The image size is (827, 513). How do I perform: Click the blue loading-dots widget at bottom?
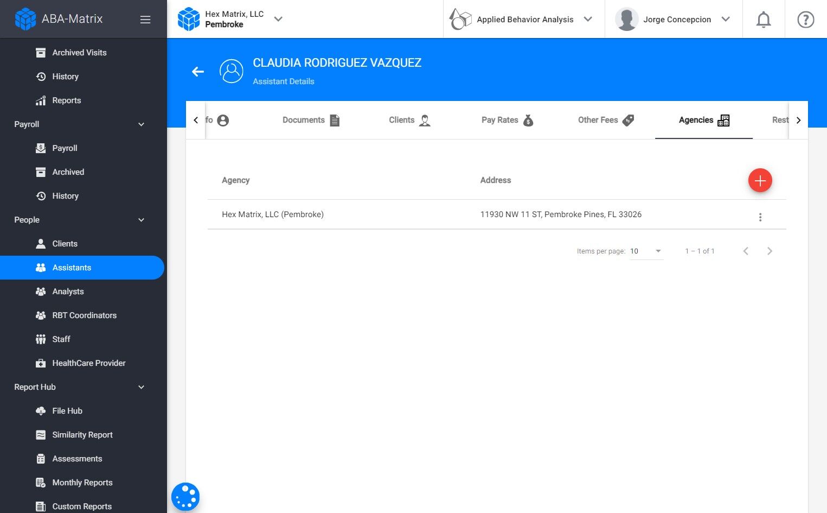point(185,496)
